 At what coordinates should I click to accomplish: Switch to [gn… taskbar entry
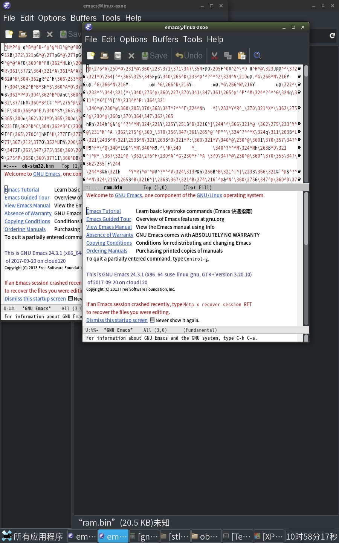coord(144,536)
